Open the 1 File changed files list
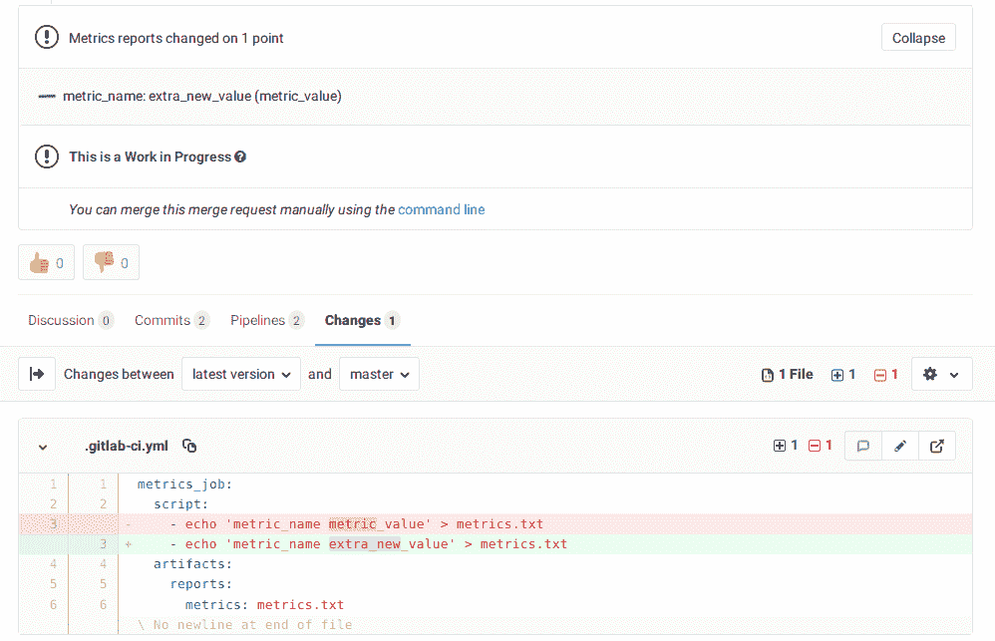 (x=787, y=375)
